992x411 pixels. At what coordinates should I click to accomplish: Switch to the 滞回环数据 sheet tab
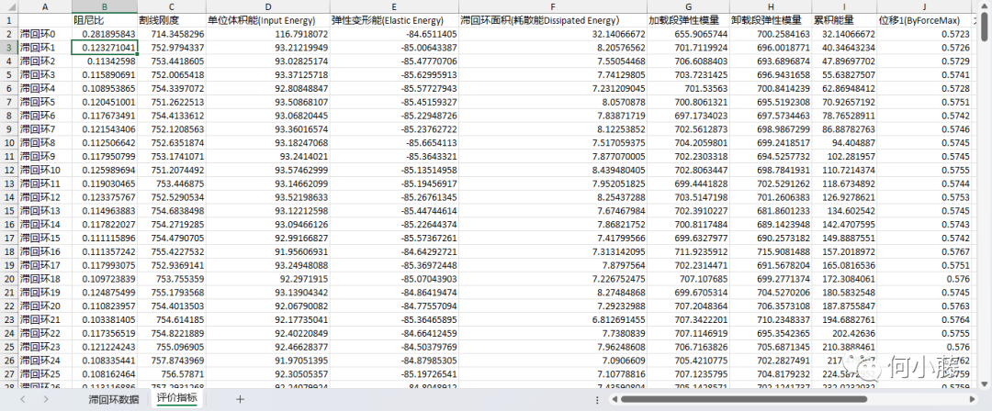click(113, 399)
